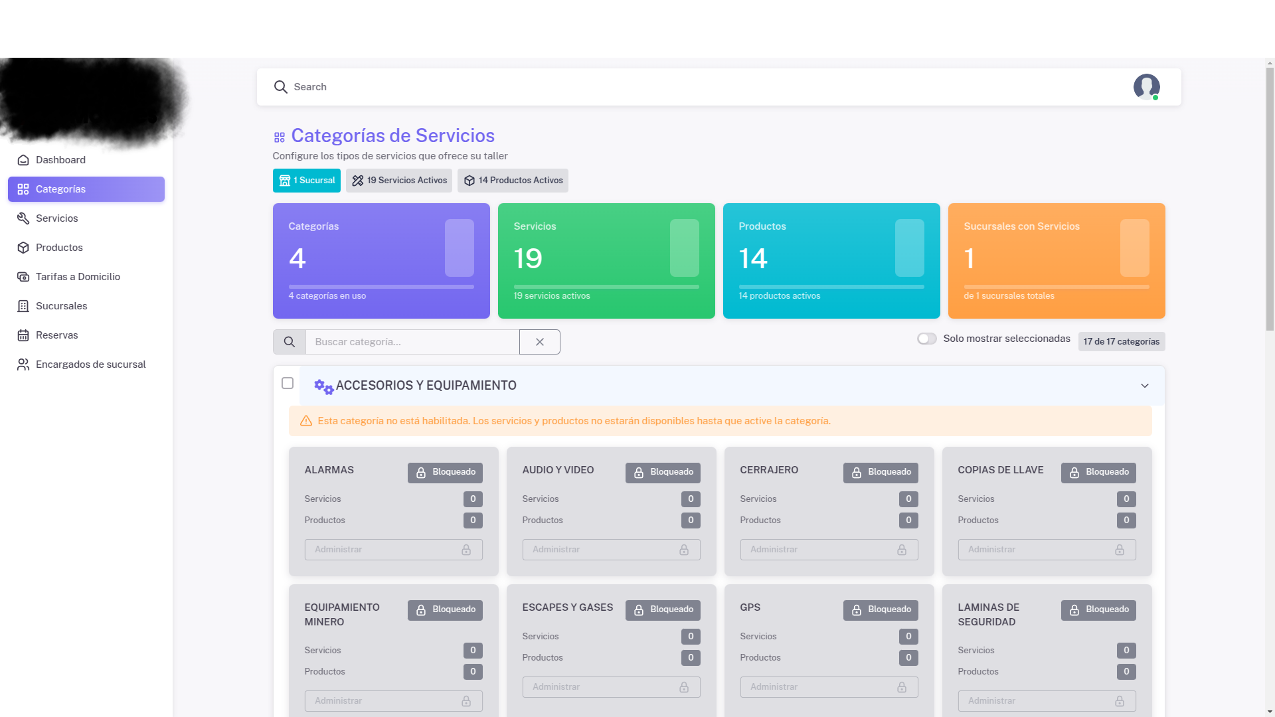
Task: Click the Categorias card progress bar
Action: pyautogui.click(x=381, y=286)
